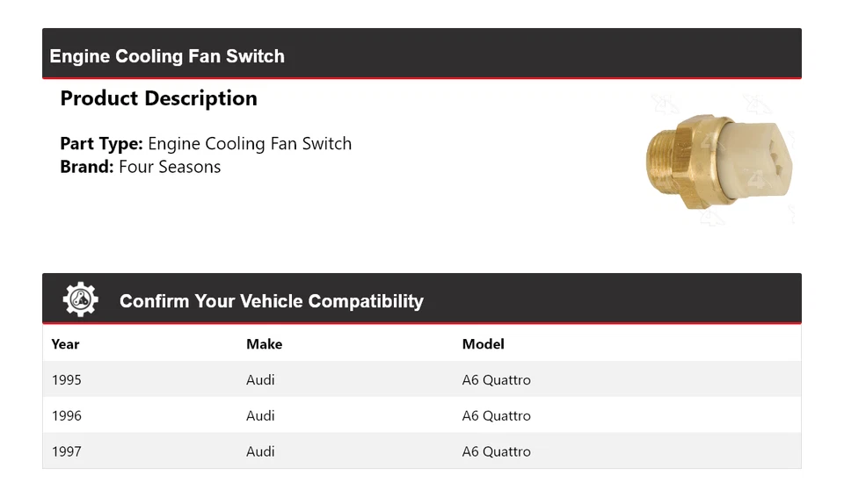Click the Brand label

click(86, 167)
